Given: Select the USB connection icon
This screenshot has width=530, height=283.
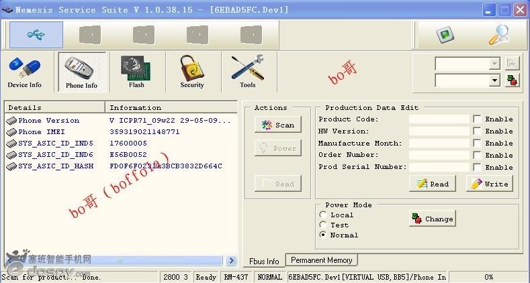Looking at the screenshot, I should (36, 35).
